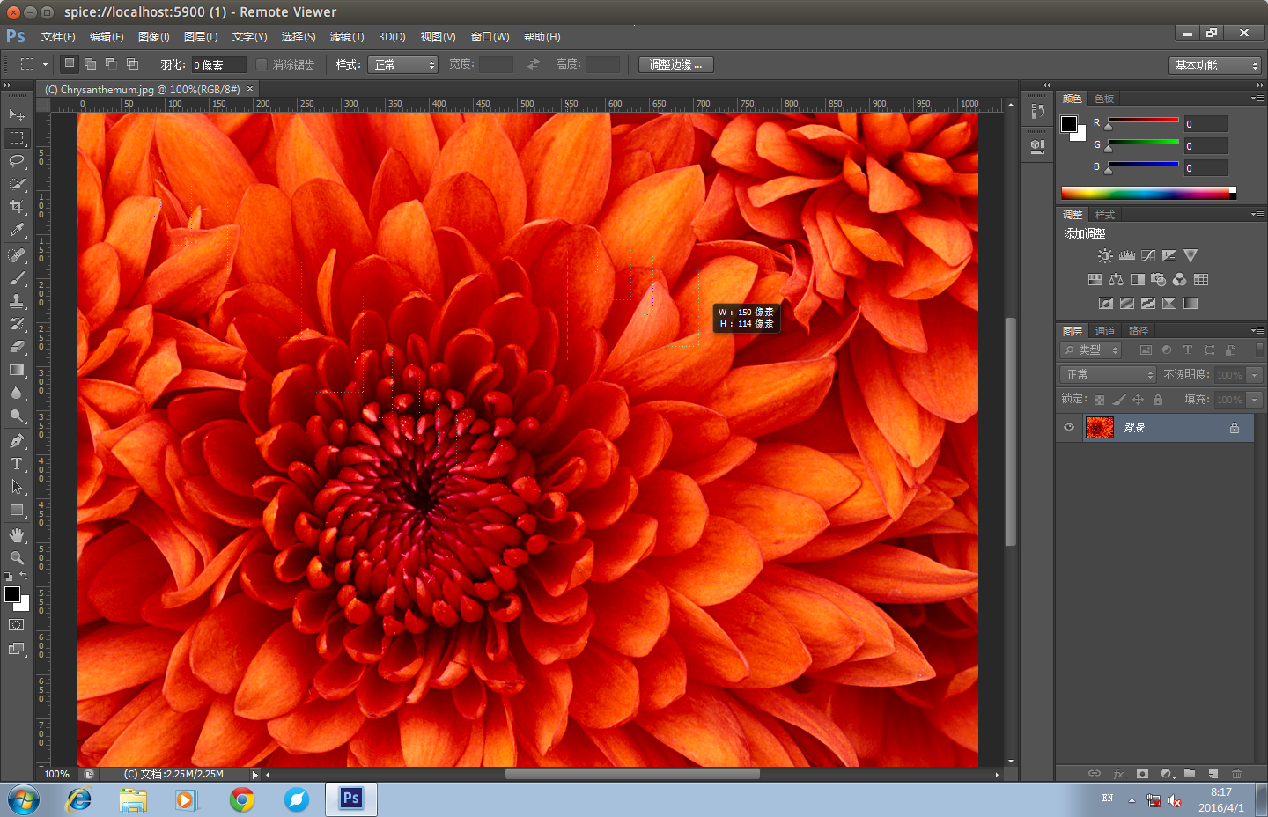1268x817 pixels.
Task: Hide the Background layer with eye icon
Action: (x=1069, y=428)
